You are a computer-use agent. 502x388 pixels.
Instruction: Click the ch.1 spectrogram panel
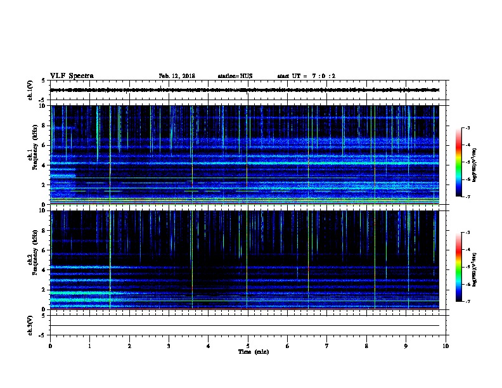[245, 155]
